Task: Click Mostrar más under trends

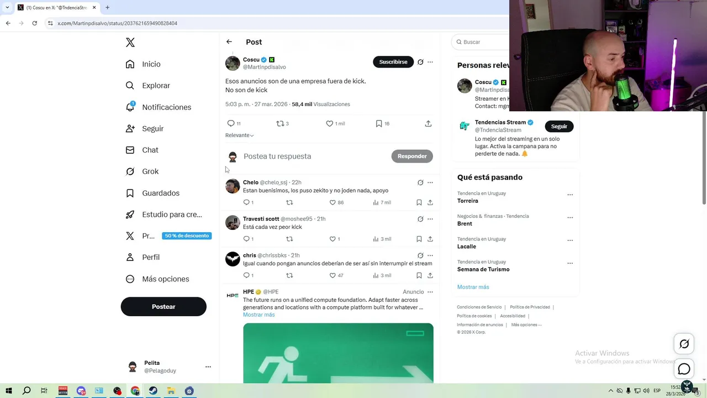Action: [x=473, y=287]
